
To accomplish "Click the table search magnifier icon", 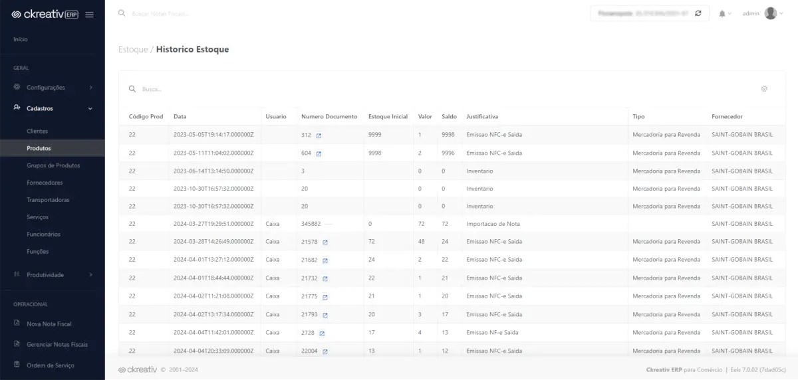I will coord(132,88).
